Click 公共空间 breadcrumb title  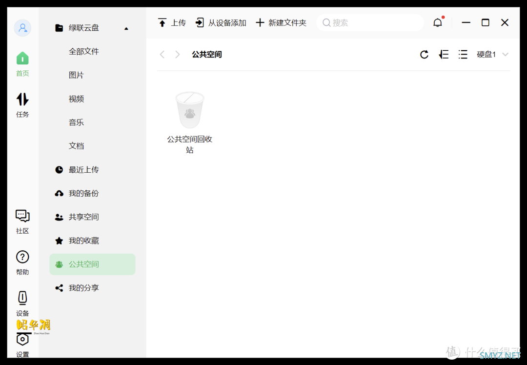coord(207,55)
